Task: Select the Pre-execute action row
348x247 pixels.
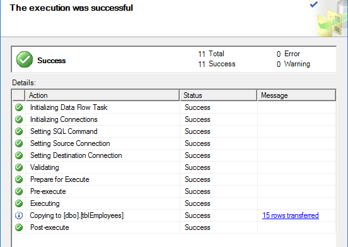Action: 174,191
